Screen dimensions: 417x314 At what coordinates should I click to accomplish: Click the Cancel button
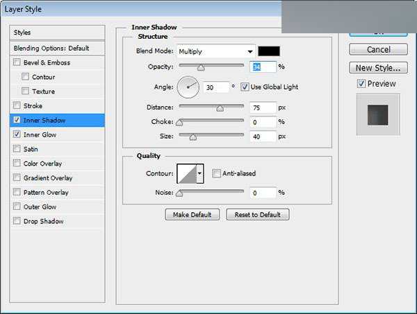tap(378, 50)
